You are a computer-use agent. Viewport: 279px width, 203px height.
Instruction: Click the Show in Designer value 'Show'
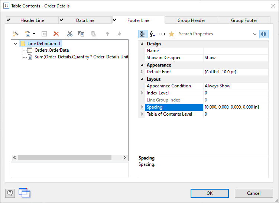click(210, 58)
